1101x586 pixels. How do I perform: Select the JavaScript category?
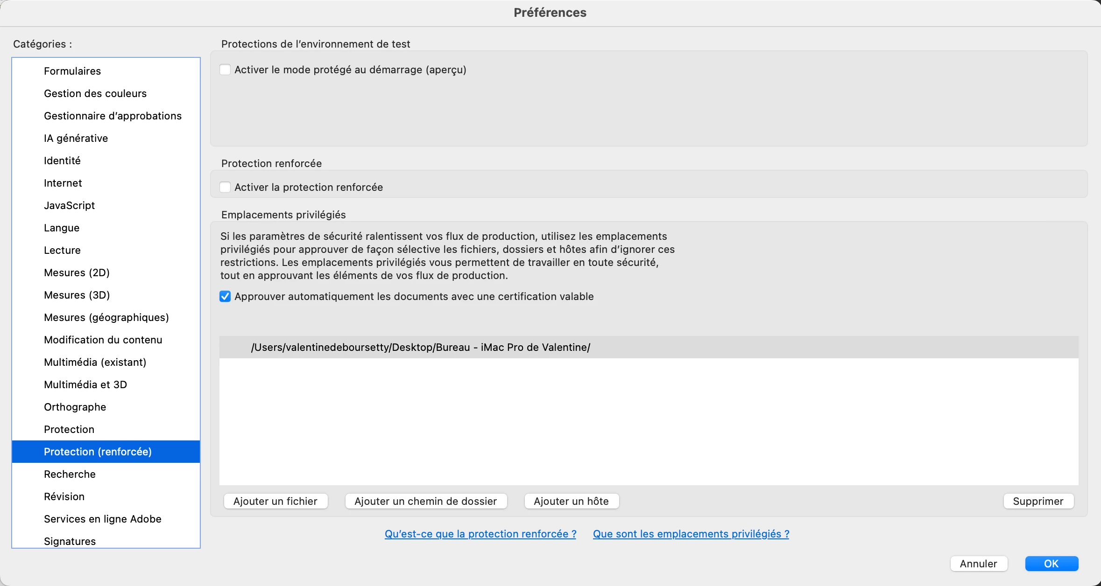[69, 205]
